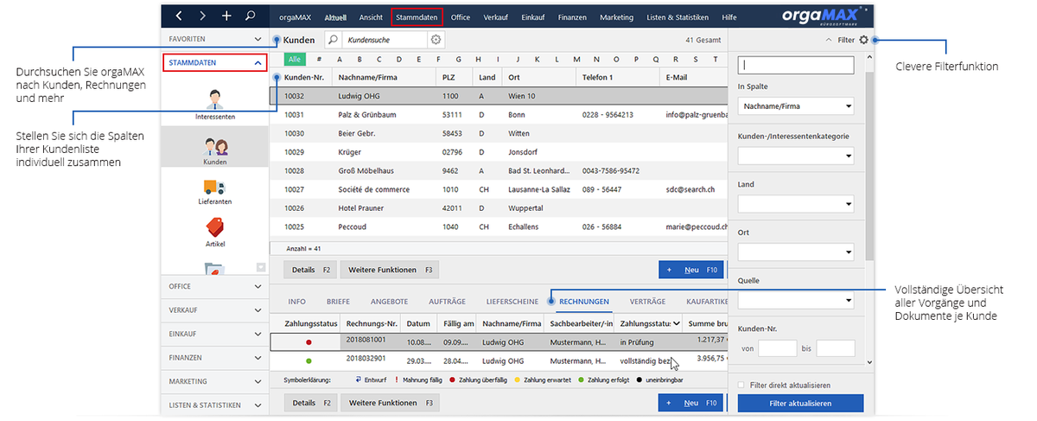Select the Lieferanten truck icon

click(215, 186)
